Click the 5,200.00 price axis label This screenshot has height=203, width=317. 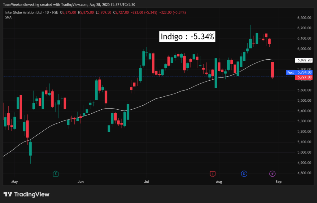[x=304, y=132]
